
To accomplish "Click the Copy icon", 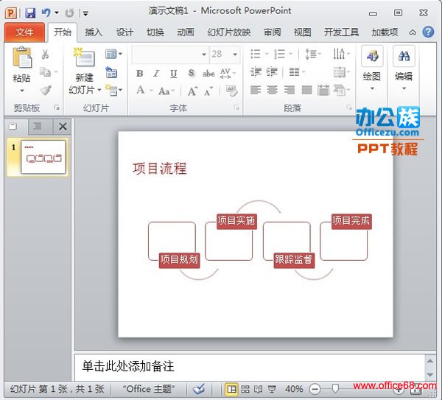I will 45,72.
